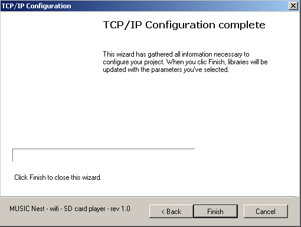The image size is (301, 227).
Task: Click the Finish button to complete the wizard
Action: pos(215,211)
